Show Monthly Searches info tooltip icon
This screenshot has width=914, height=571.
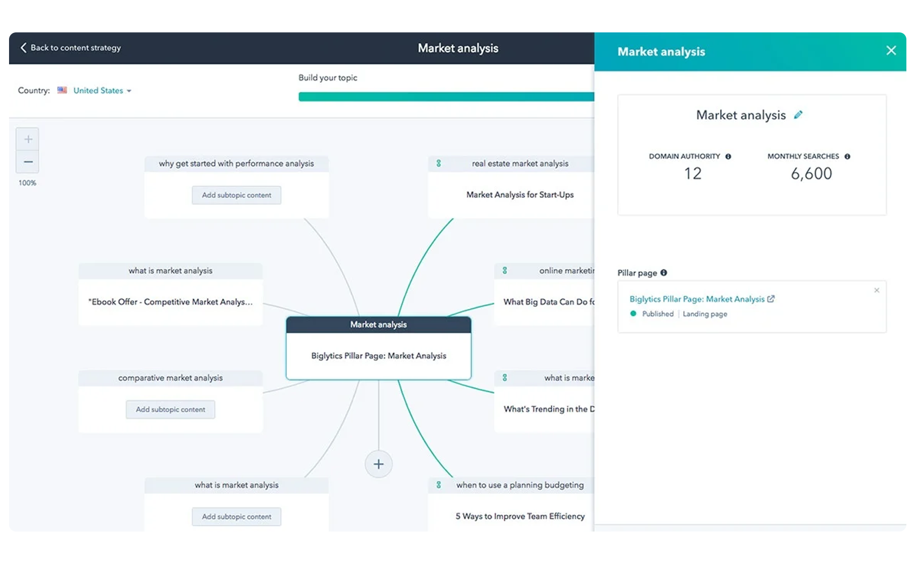coord(847,157)
